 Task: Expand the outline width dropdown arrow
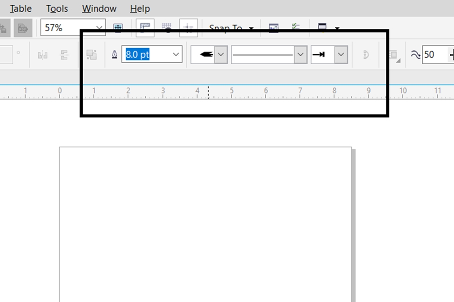pos(176,54)
